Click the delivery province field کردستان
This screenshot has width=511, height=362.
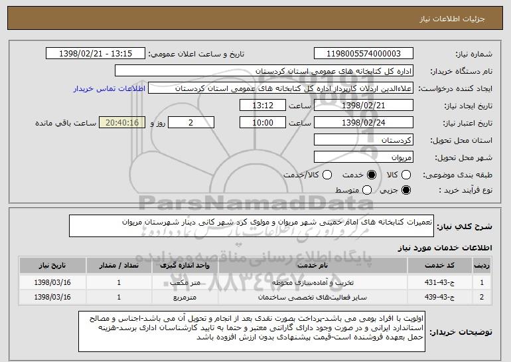(x=364, y=140)
